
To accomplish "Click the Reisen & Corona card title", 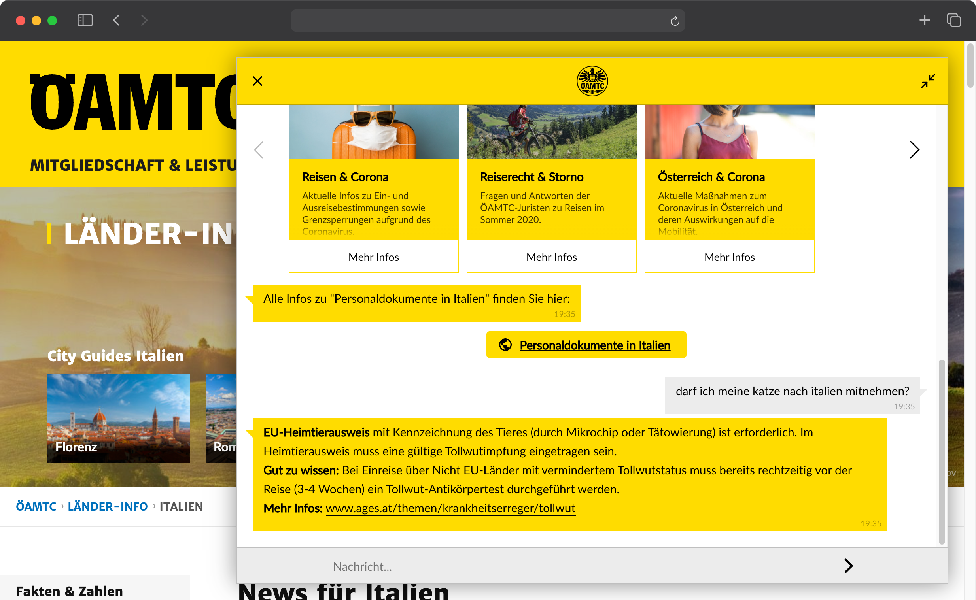I will point(345,177).
